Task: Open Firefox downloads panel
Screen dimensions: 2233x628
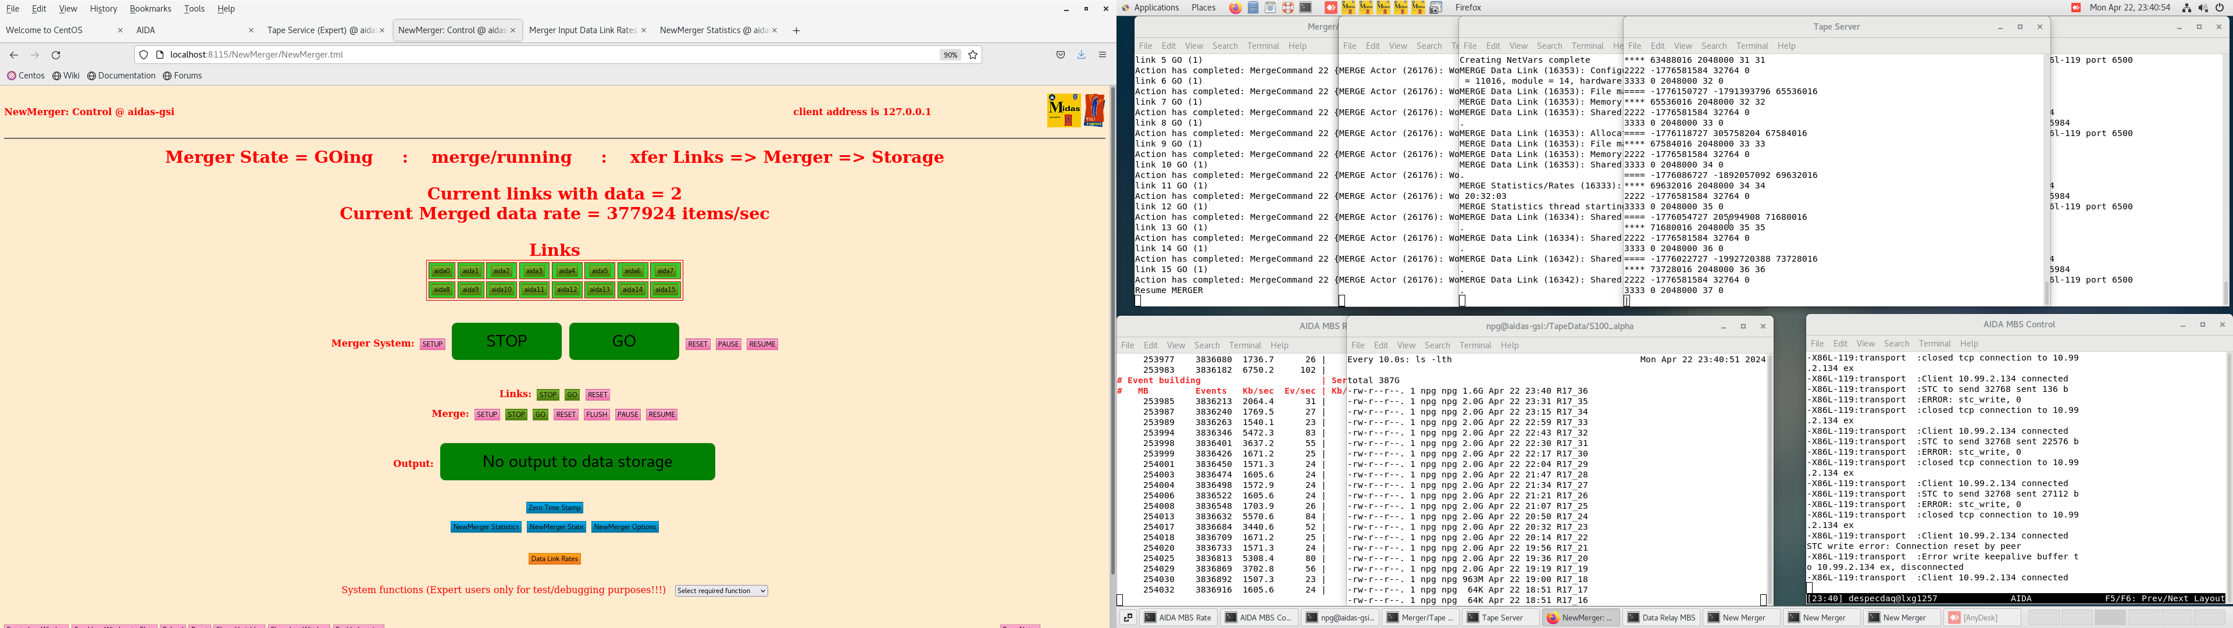Action: click(x=1081, y=55)
